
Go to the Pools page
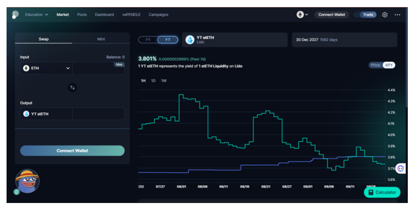click(x=82, y=15)
